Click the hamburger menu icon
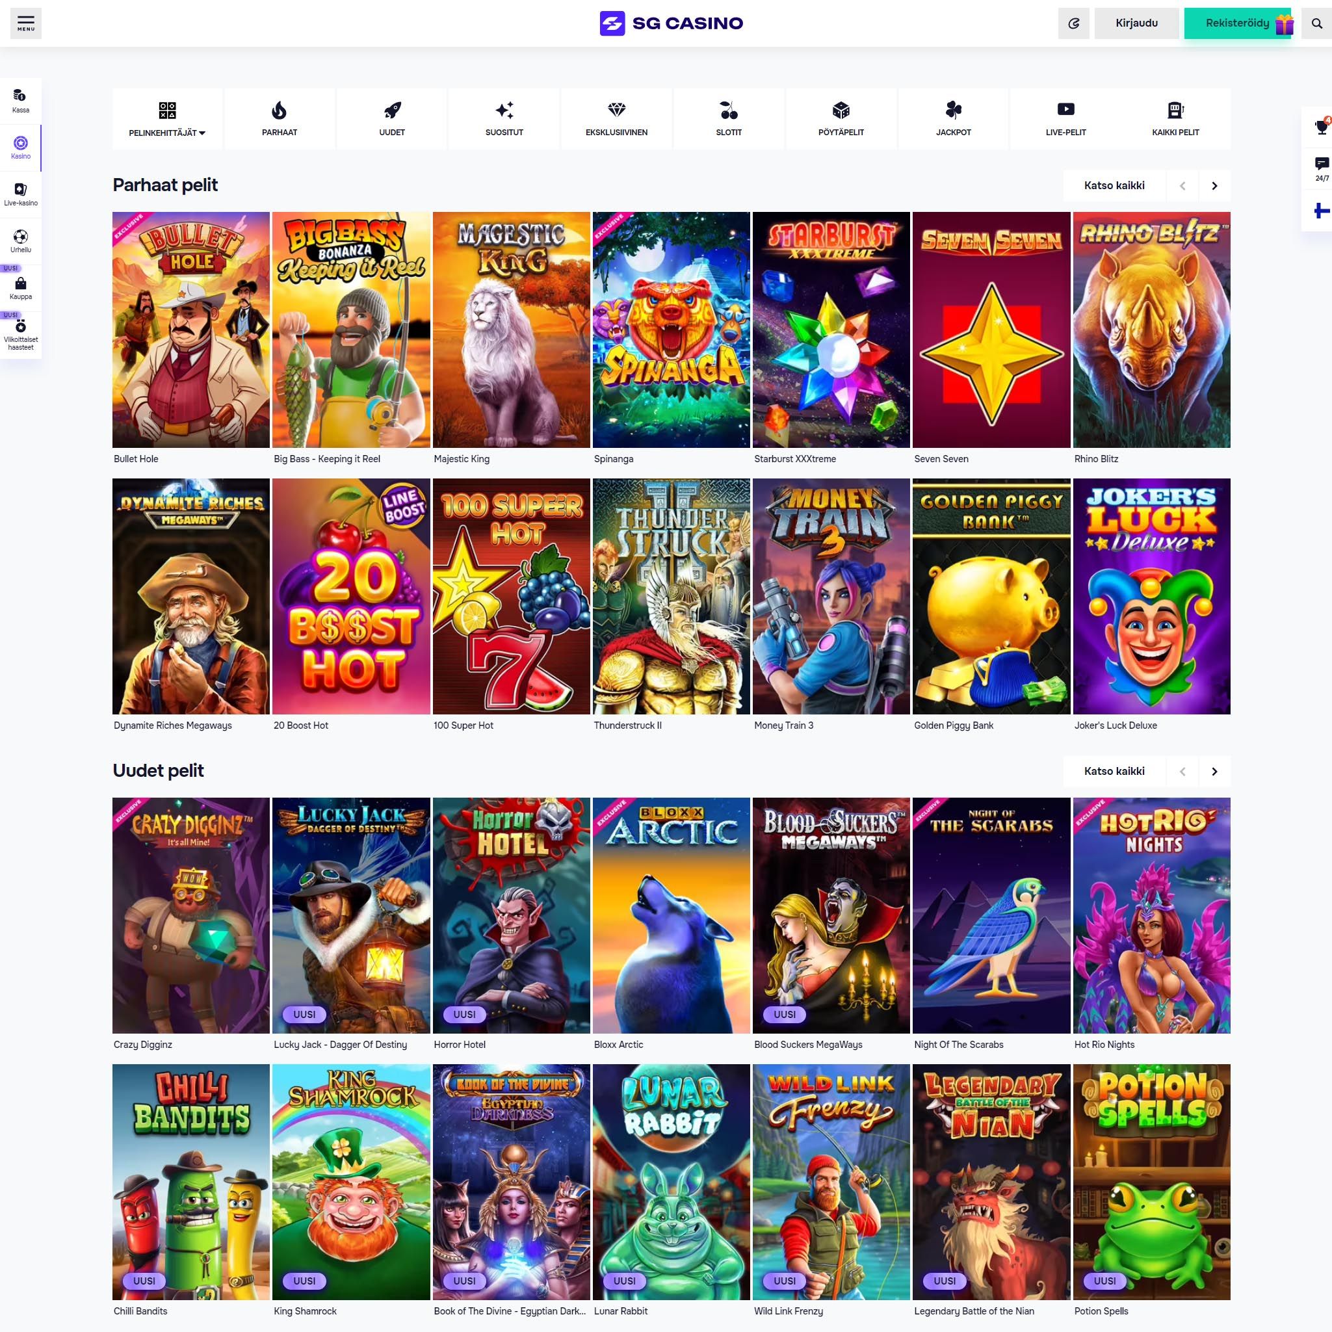 pyautogui.click(x=25, y=22)
